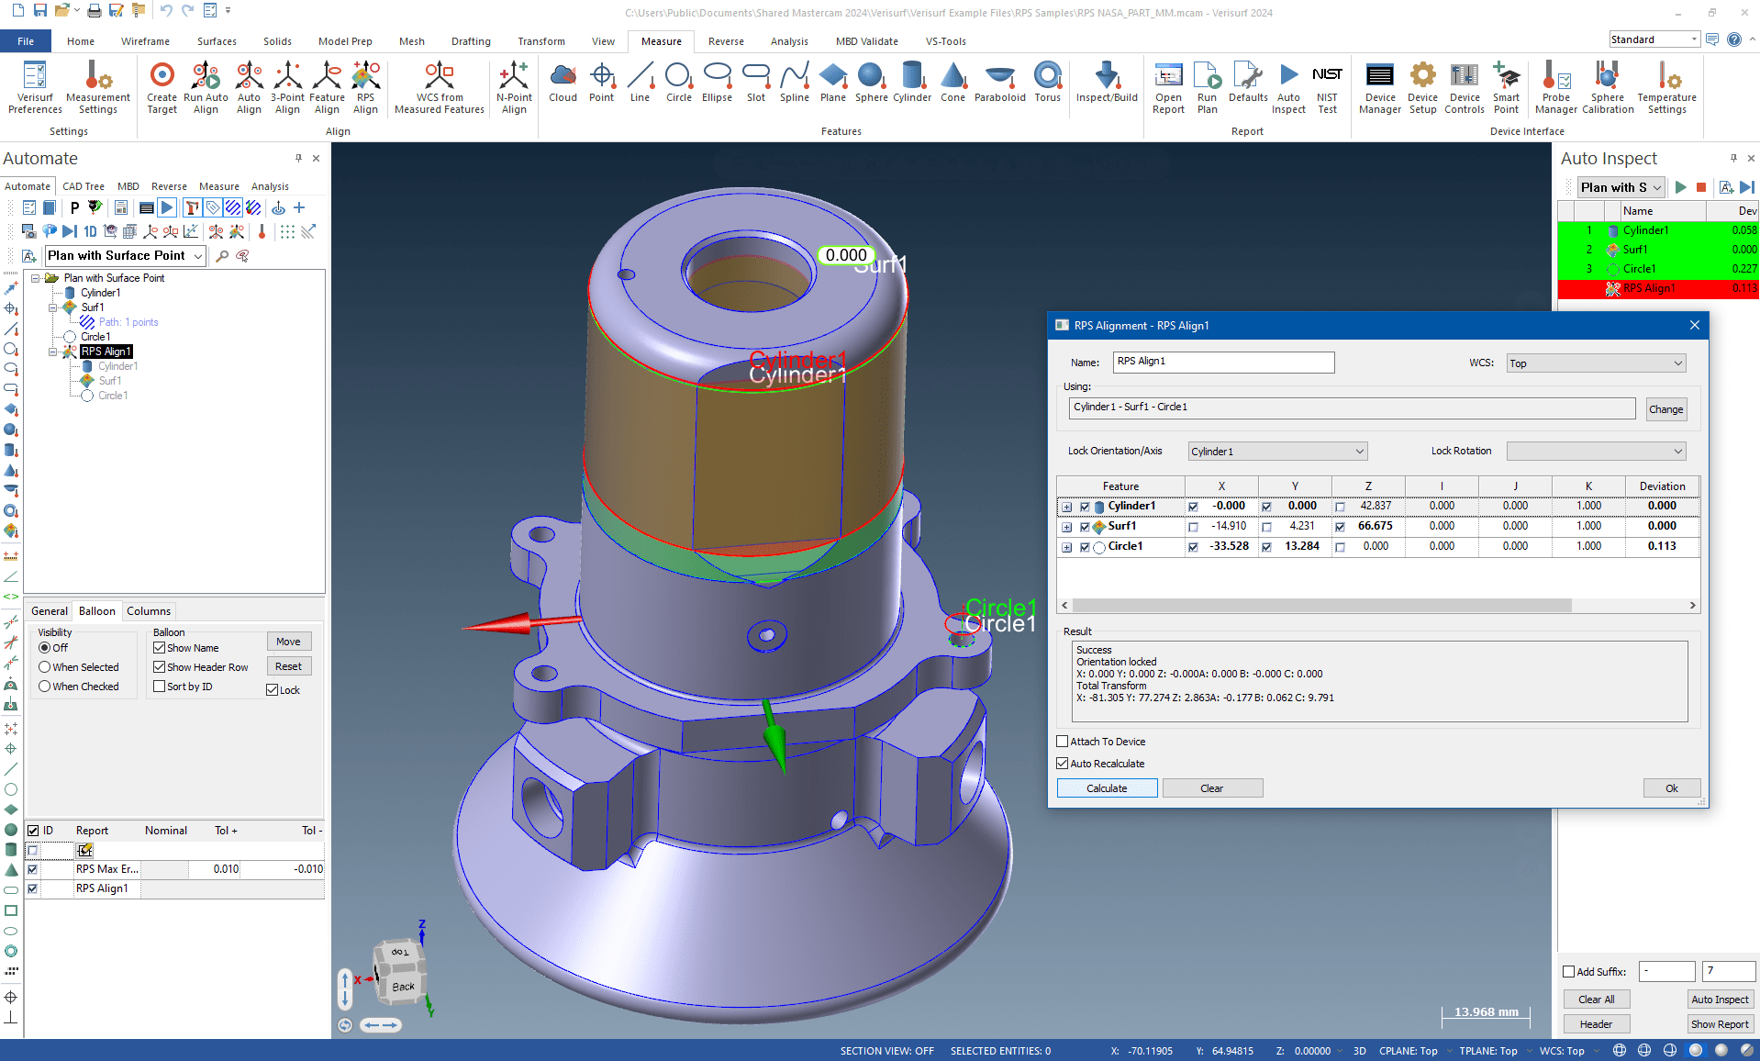Open the Standard workspace dropdown

click(1654, 39)
